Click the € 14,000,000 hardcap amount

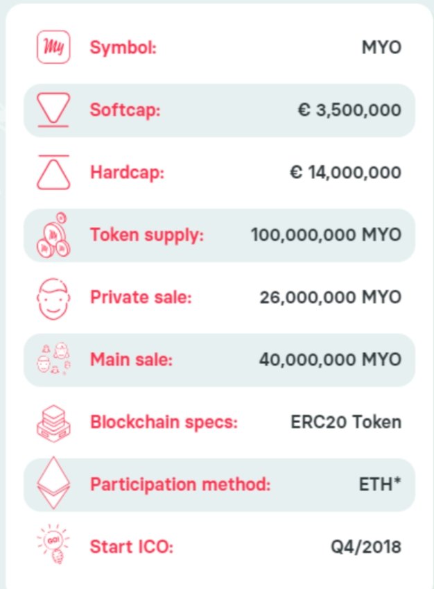pos(345,173)
